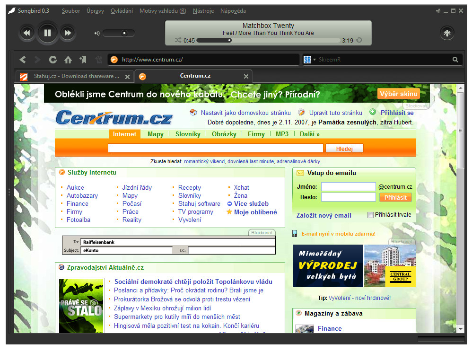The width and height of the screenshot is (472, 352).
Task: Pause the playing song
Action: point(47,33)
